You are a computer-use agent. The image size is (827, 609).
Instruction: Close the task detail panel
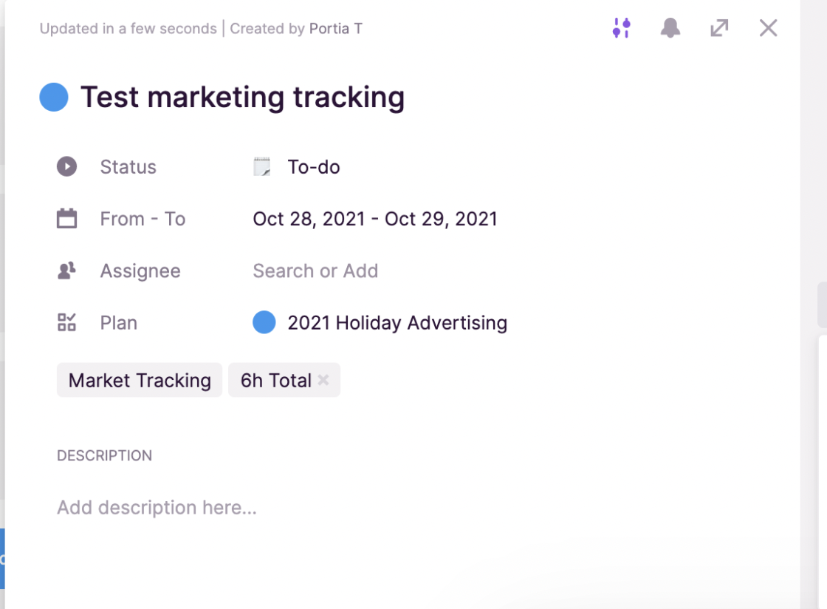pos(769,28)
